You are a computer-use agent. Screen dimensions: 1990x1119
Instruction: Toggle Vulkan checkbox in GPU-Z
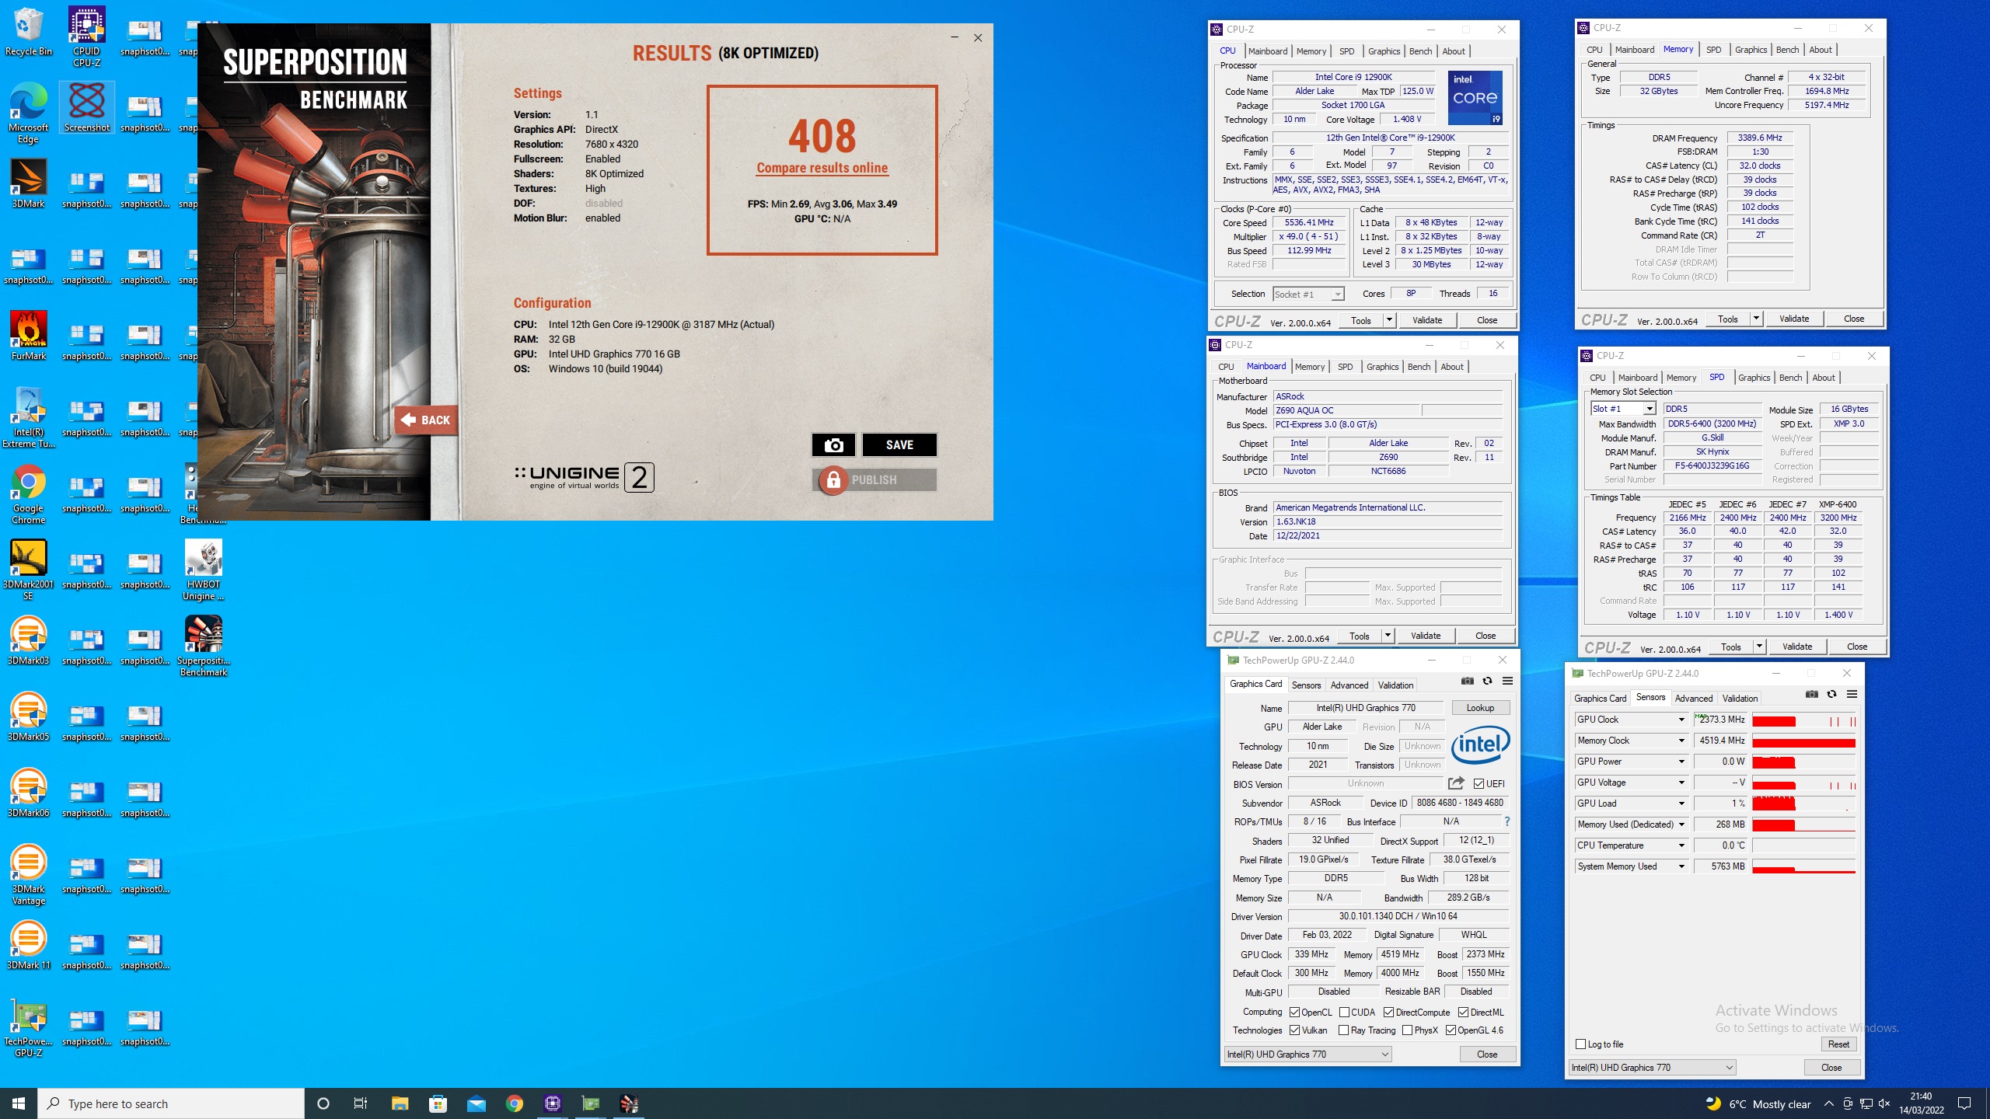click(1294, 1030)
